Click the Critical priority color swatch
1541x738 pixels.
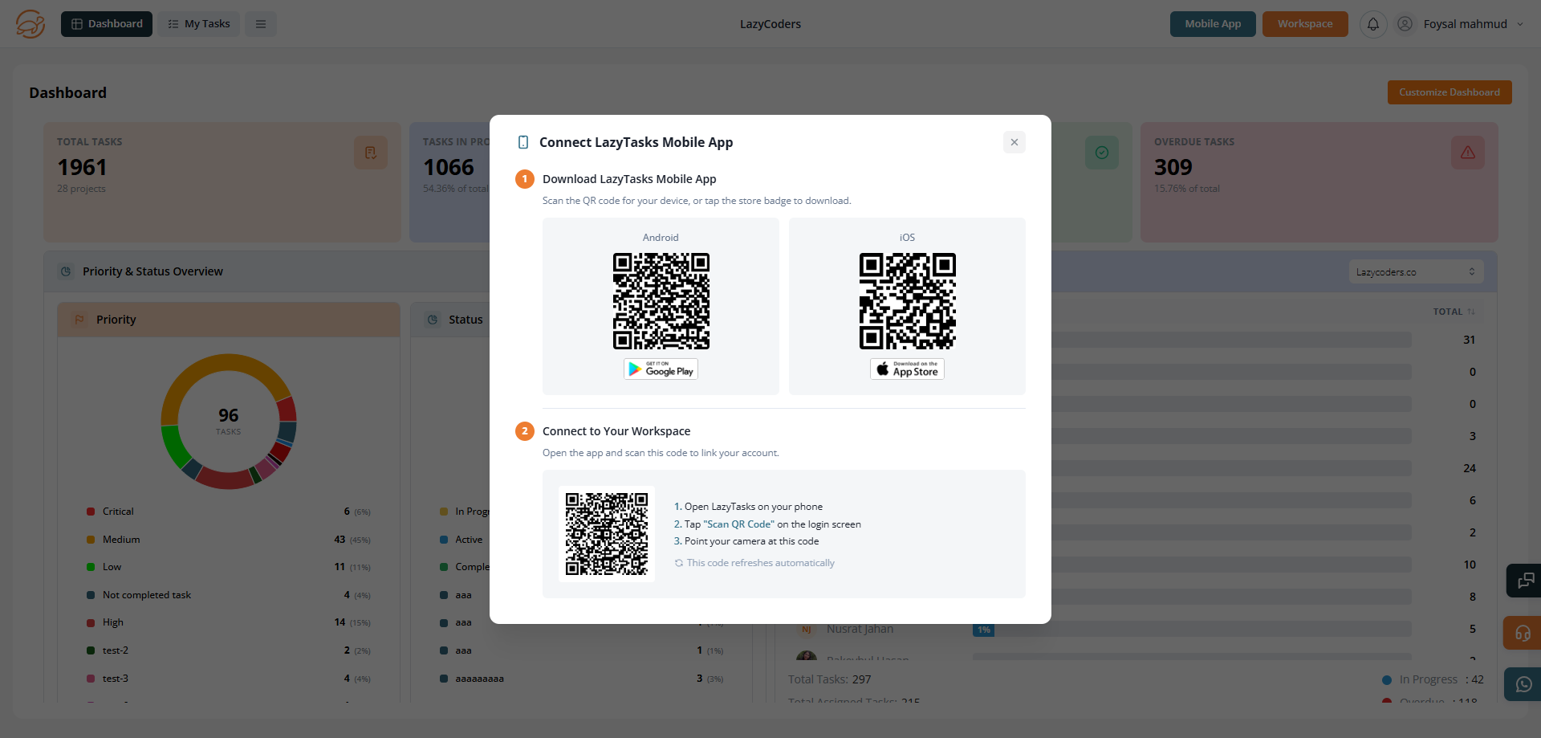click(x=91, y=512)
